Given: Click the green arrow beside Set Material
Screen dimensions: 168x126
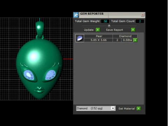Looking at the screenshot, I should point(139,108).
